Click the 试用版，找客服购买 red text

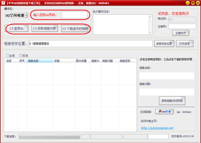click(173, 14)
